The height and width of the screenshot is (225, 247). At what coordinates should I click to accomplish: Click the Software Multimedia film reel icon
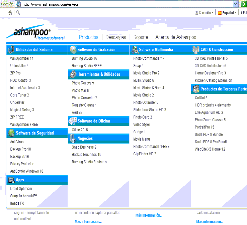[x=135, y=50]
